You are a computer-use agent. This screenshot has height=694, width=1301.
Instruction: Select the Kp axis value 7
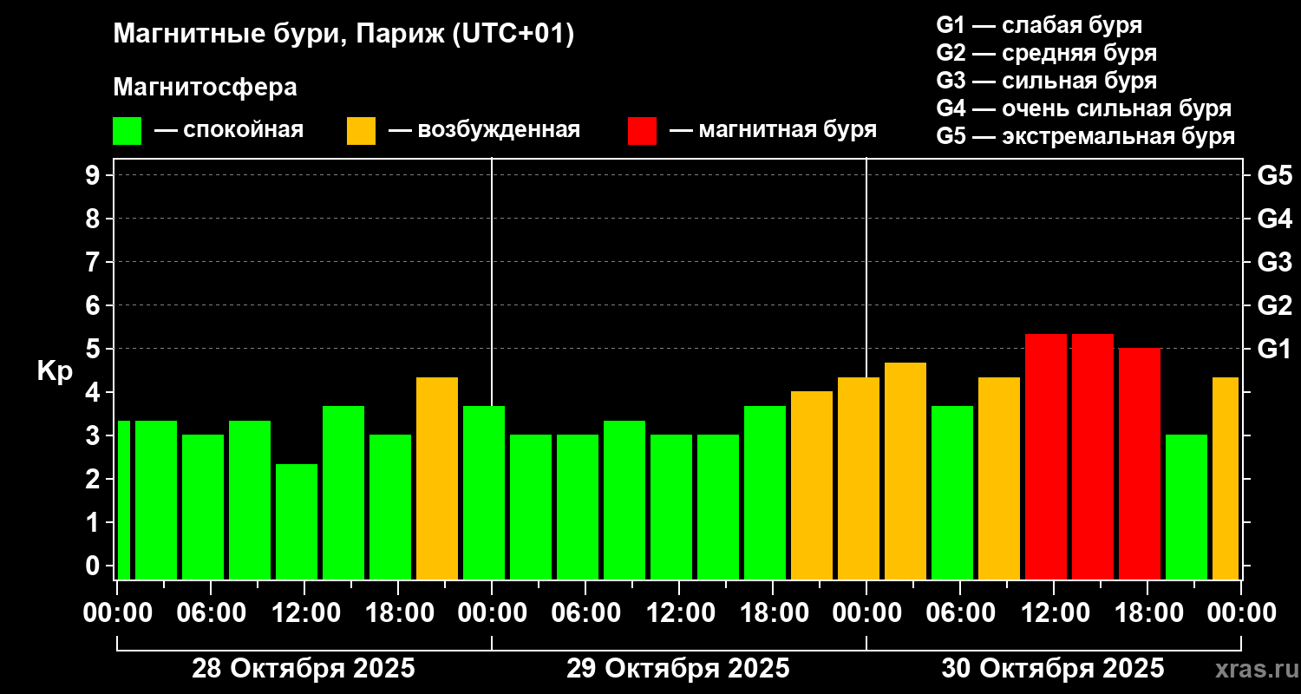tap(95, 262)
